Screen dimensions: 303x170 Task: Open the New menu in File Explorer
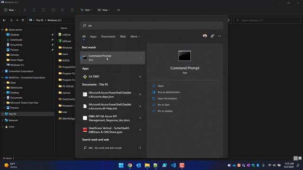pyautogui.click(x=10, y=10)
